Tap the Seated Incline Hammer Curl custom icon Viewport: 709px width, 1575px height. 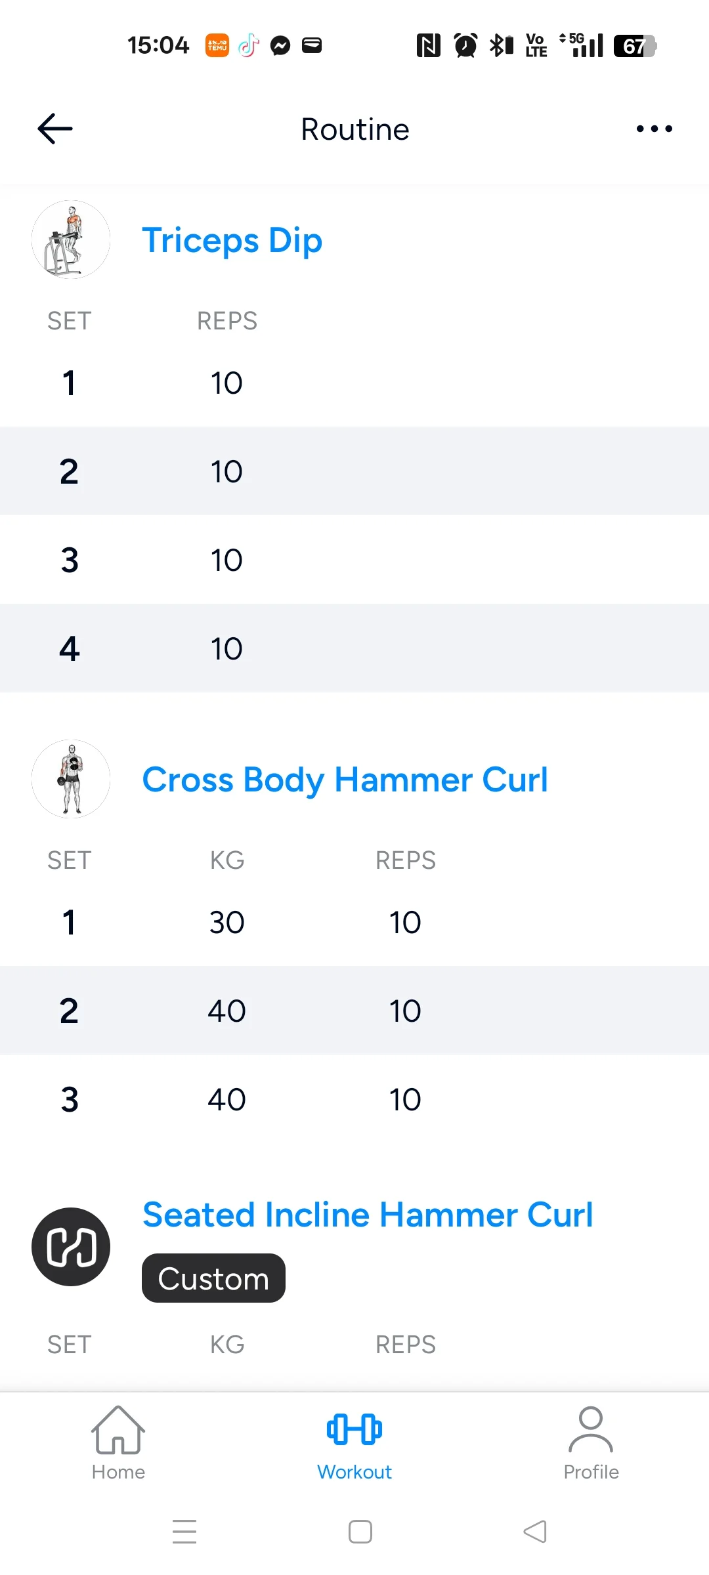click(71, 1247)
